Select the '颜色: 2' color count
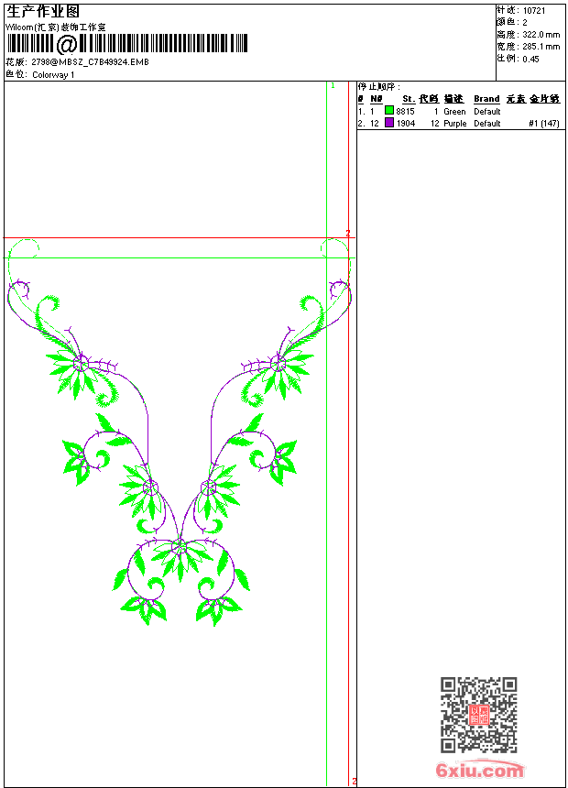The image size is (568, 788). click(512, 23)
